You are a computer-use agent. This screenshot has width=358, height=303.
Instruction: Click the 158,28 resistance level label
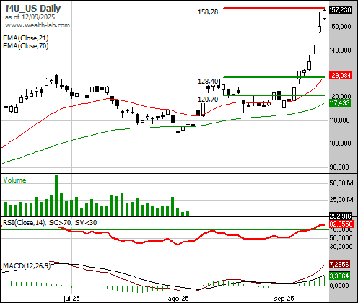click(x=208, y=12)
